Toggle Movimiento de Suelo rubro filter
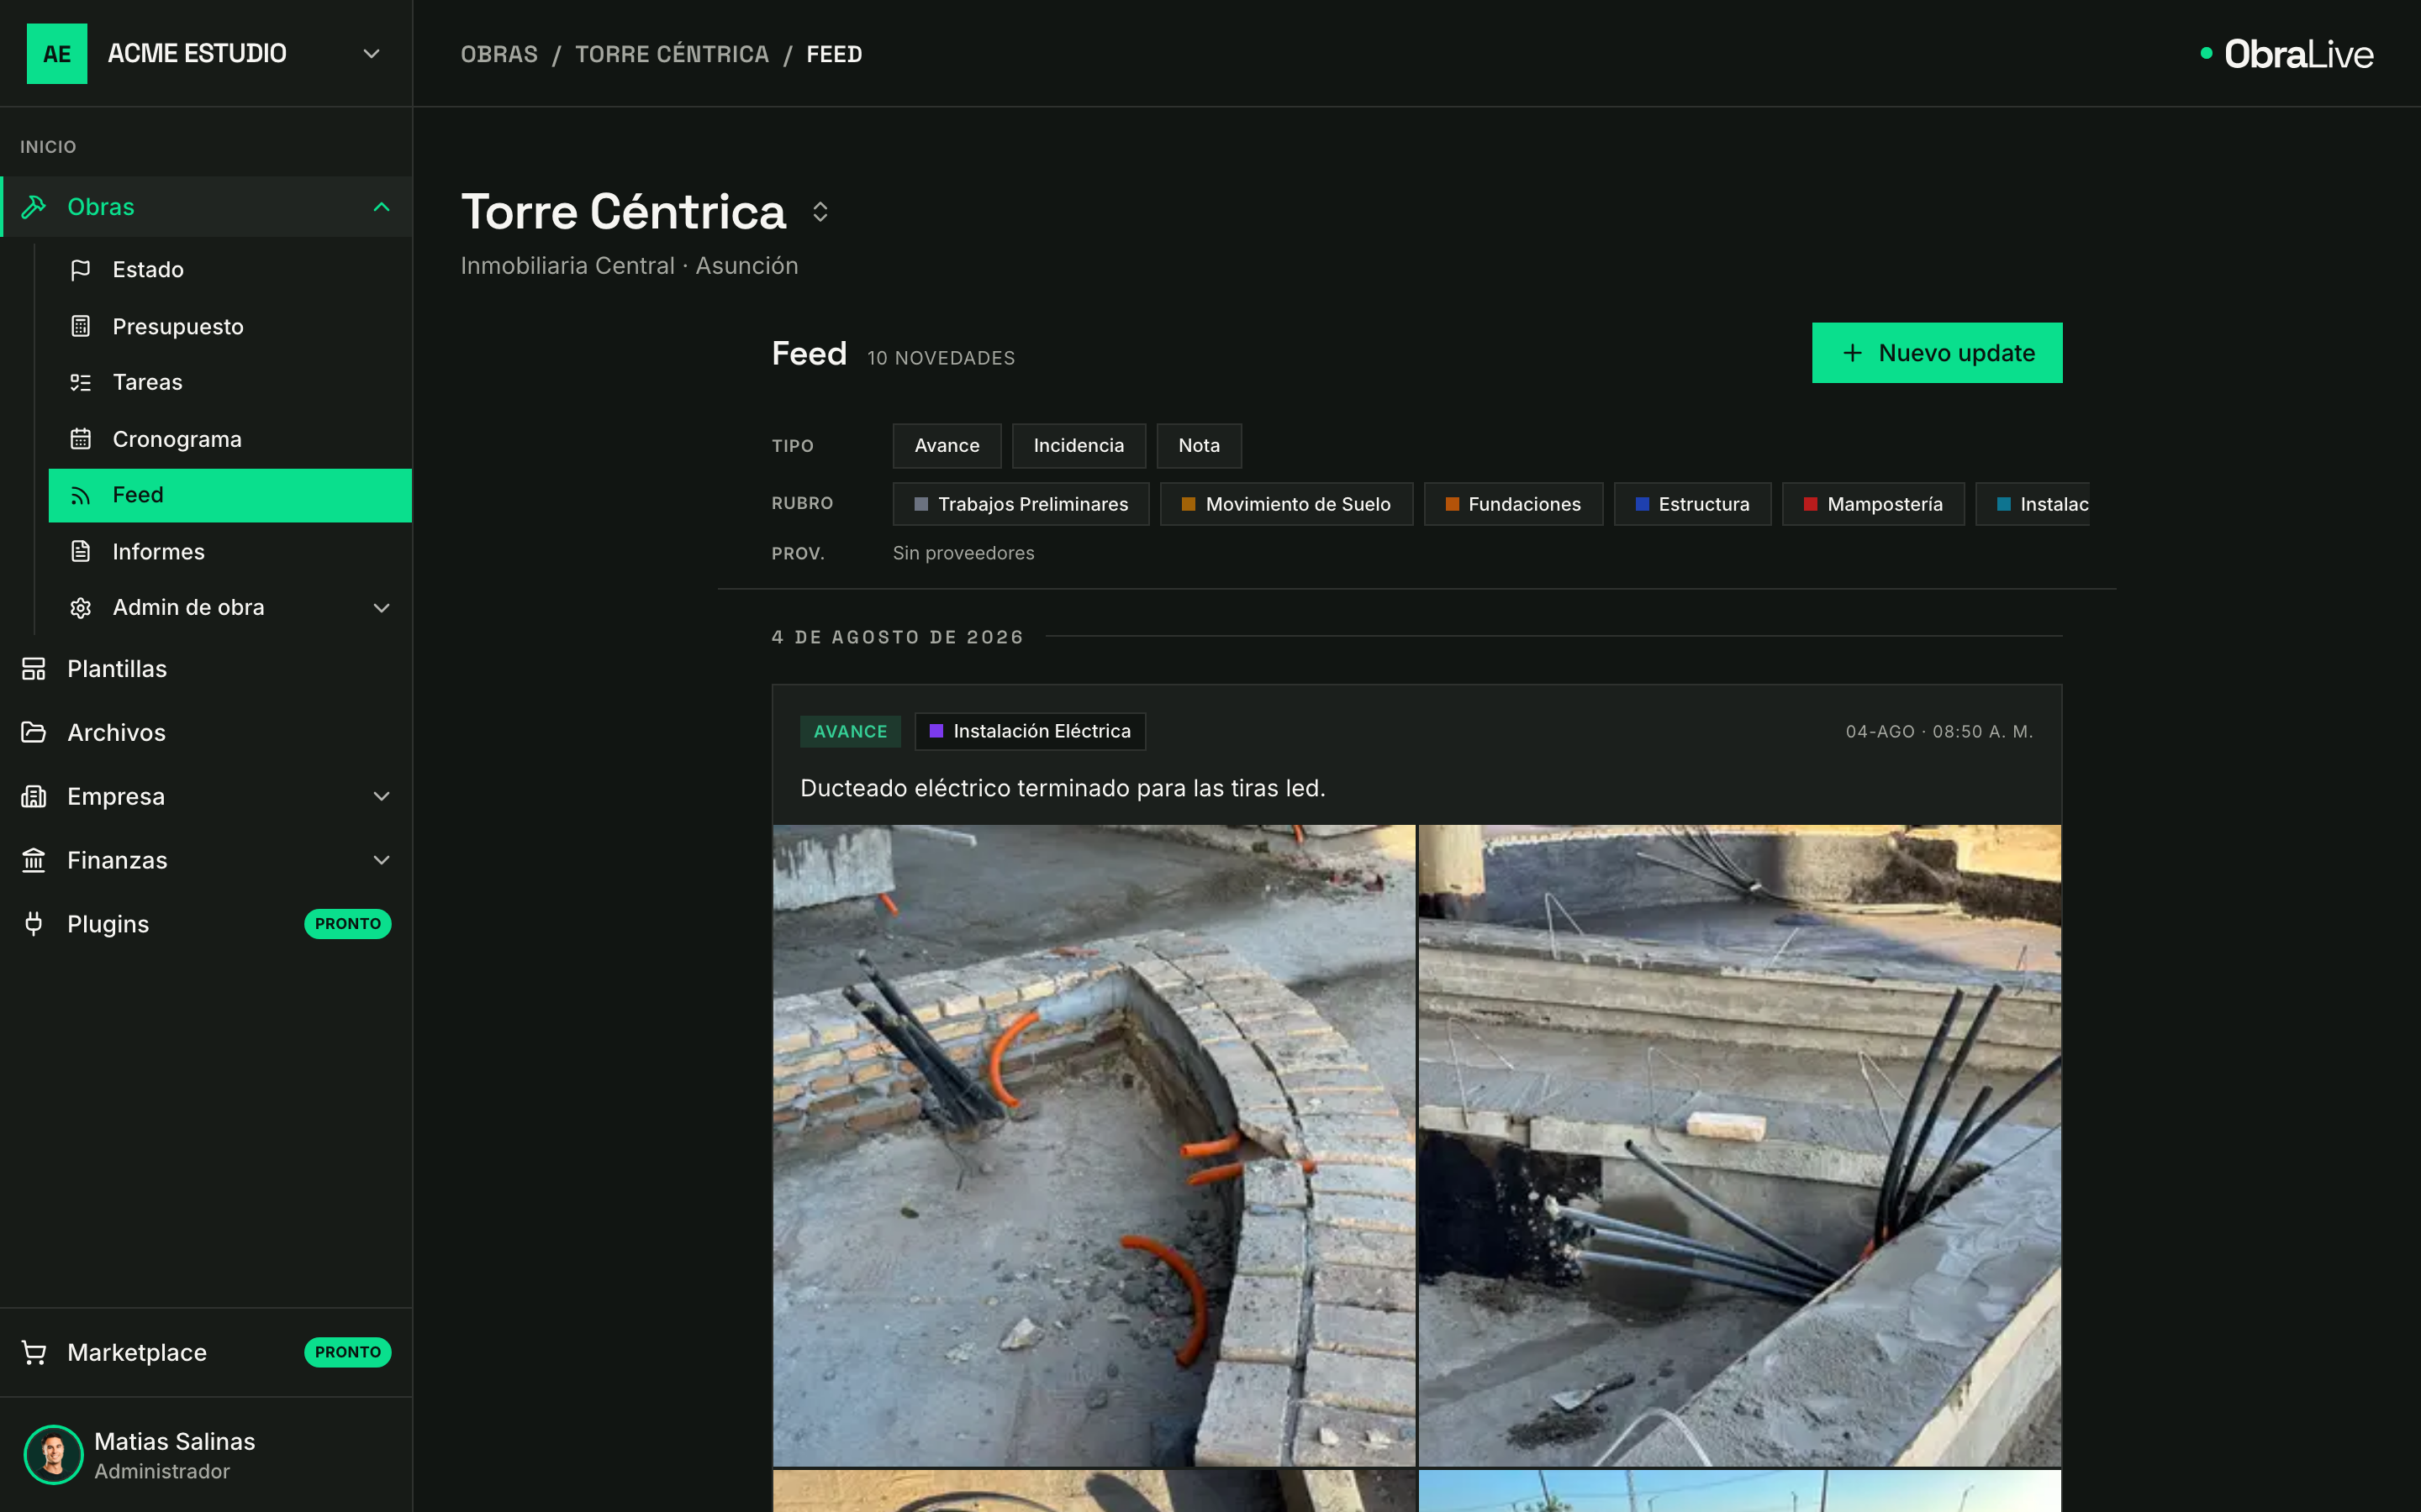Image resolution: width=2421 pixels, height=1512 pixels. click(x=1286, y=504)
